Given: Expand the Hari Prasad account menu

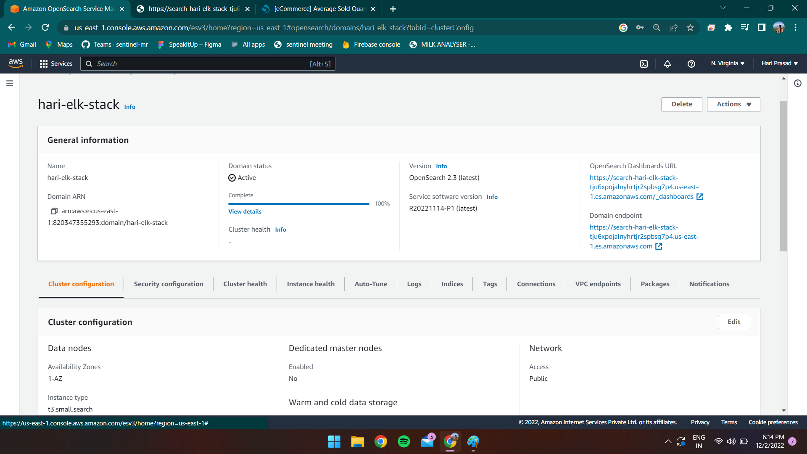Looking at the screenshot, I should coord(779,63).
